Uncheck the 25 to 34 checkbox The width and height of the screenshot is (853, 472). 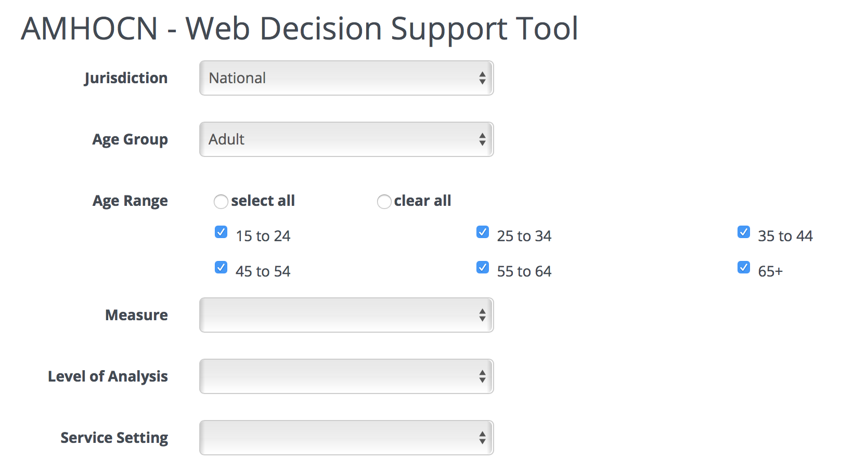[x=483, y=232]
